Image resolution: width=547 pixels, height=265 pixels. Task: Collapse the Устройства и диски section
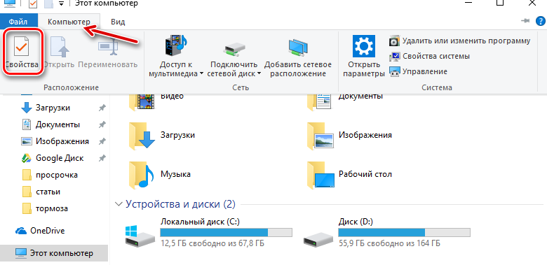[119, 204]
